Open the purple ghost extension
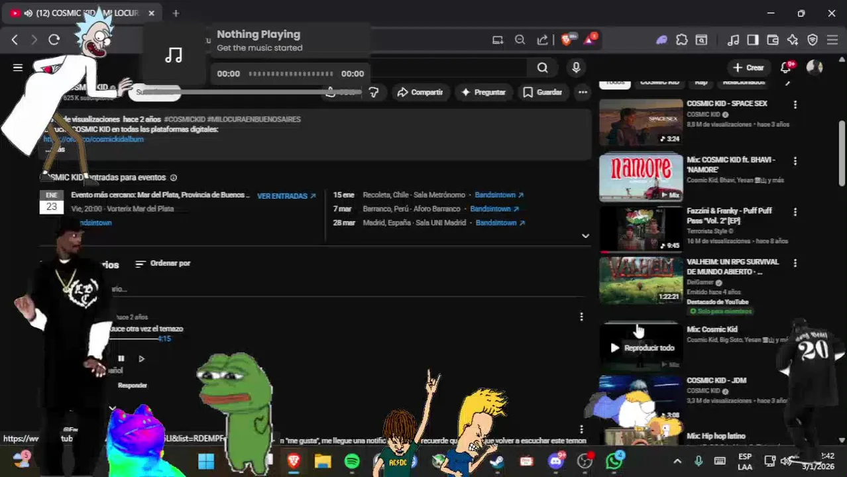This screenshot has width=847, height=477. pyautogui.click(x=661, y=40)
